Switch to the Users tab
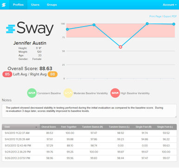The image size is (179, 168). pyautogui.click(x=35, y=5)
